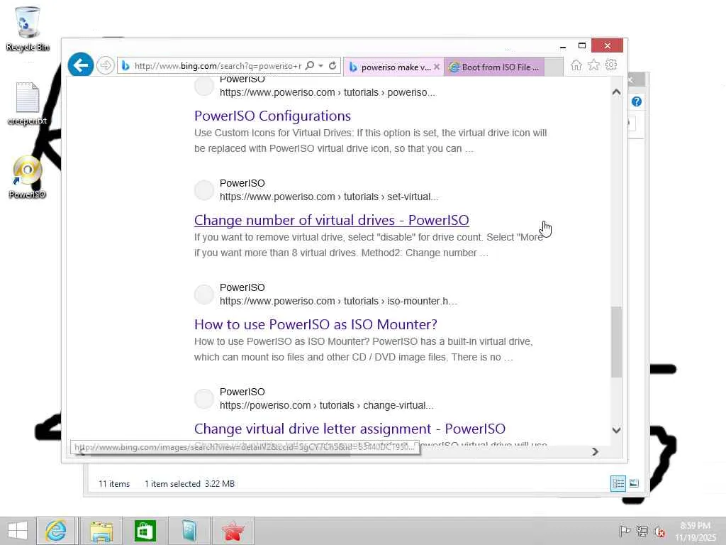
Task: Select the Recycle Bin desktop icon
Action: (28, 28)
